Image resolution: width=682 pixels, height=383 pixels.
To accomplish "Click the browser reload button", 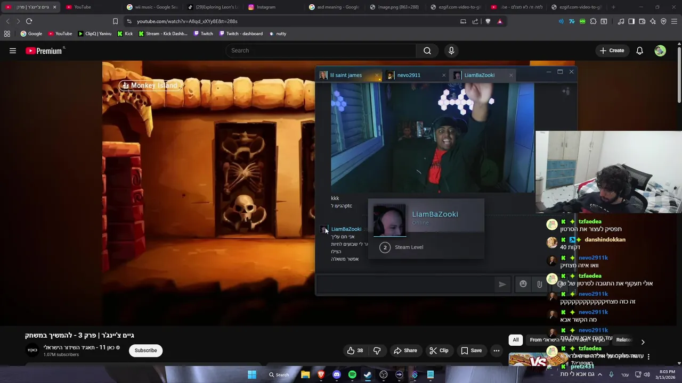I will (x=29, y=21).
